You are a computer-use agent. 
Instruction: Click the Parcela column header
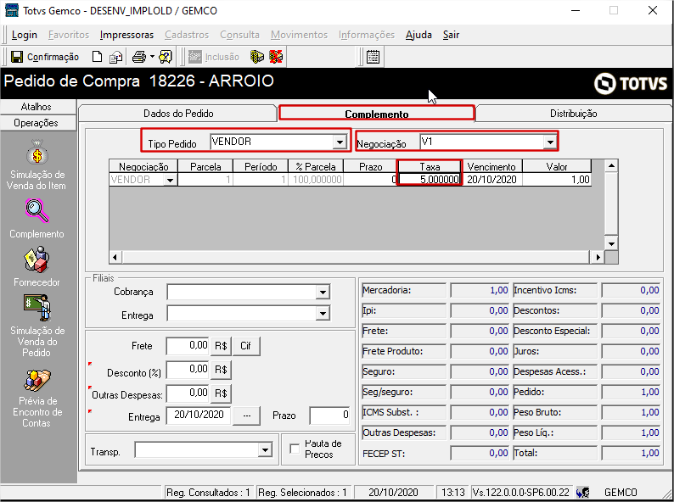(x=205, y=166)
